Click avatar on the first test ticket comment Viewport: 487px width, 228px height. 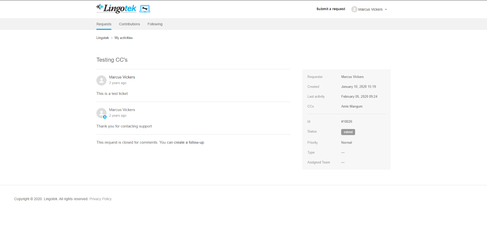(101, 80)
